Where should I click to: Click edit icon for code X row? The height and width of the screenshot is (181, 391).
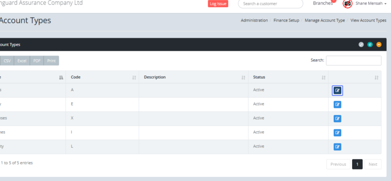[337, 118]
